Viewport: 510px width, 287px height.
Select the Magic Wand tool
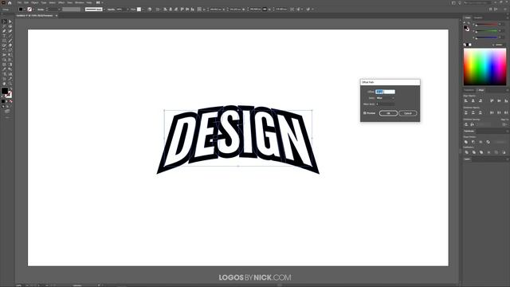4,26
